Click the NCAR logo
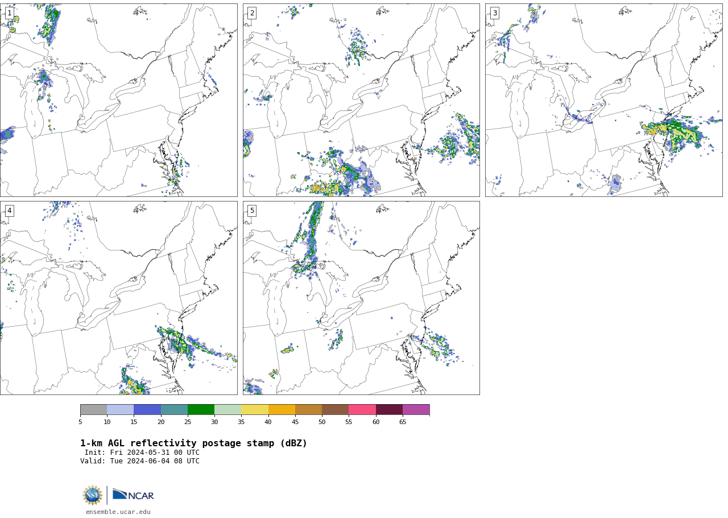728x518 pixels. pyautogui.click(x=133, y=495)
